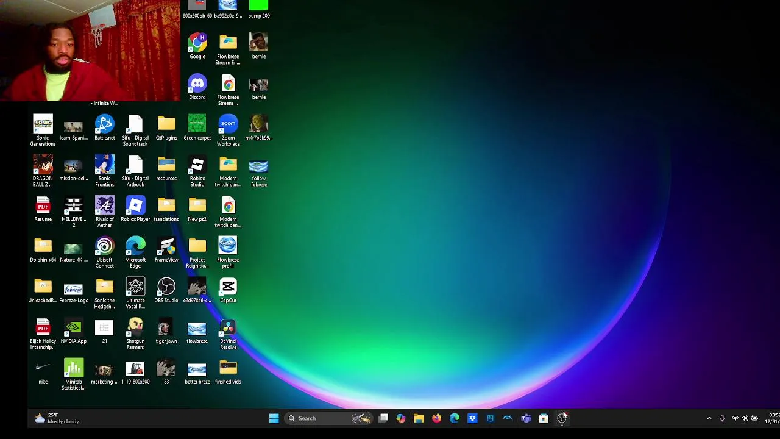Select the NVIDIA App desktop shortcut
This screenshot has width=780, height=439.
pyautogui.click(x=74, y=331)
